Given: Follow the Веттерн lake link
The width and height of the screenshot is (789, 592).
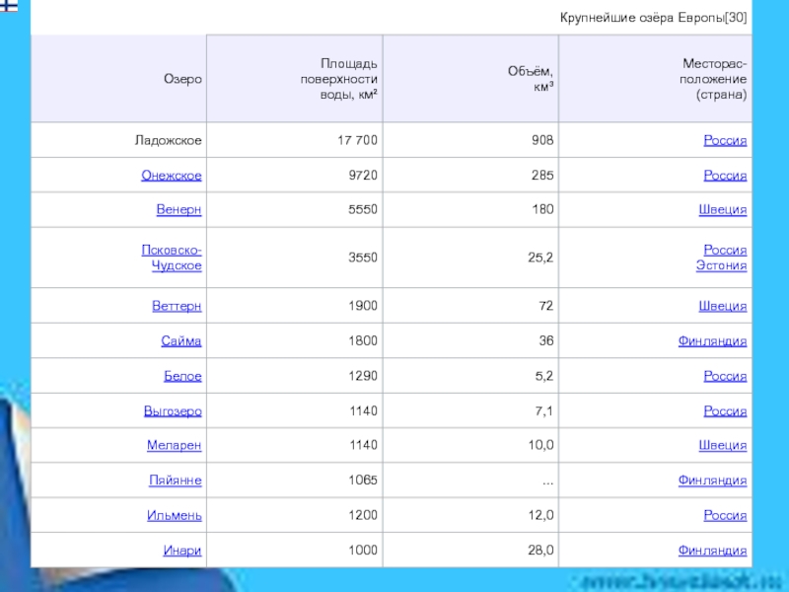Looking at the screenshot, I should (177, 306).
